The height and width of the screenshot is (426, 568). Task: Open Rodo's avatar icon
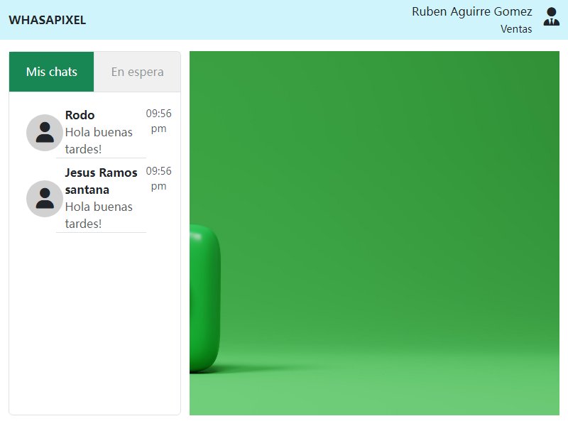pos(45,133)
